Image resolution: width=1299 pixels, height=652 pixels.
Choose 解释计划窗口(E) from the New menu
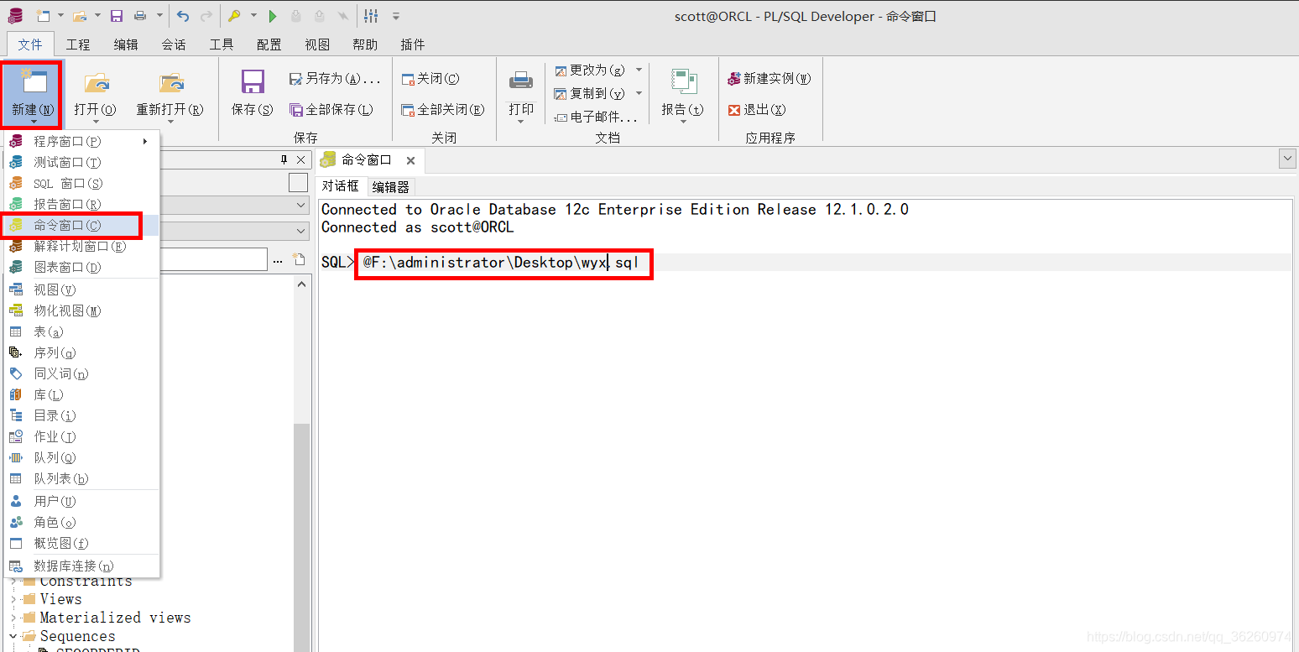80,246
